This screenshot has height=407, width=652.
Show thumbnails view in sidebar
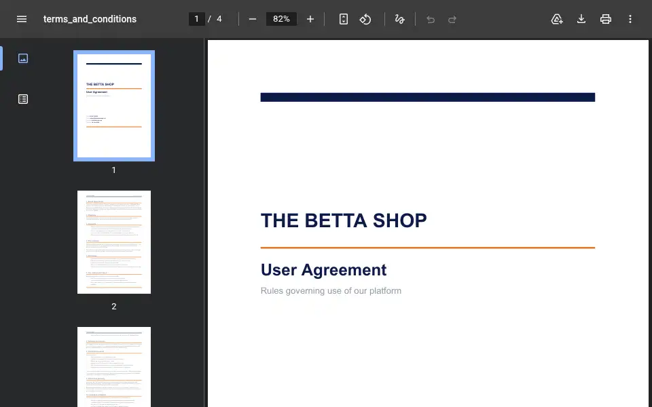pyautogui.click(x=23, y=58)
